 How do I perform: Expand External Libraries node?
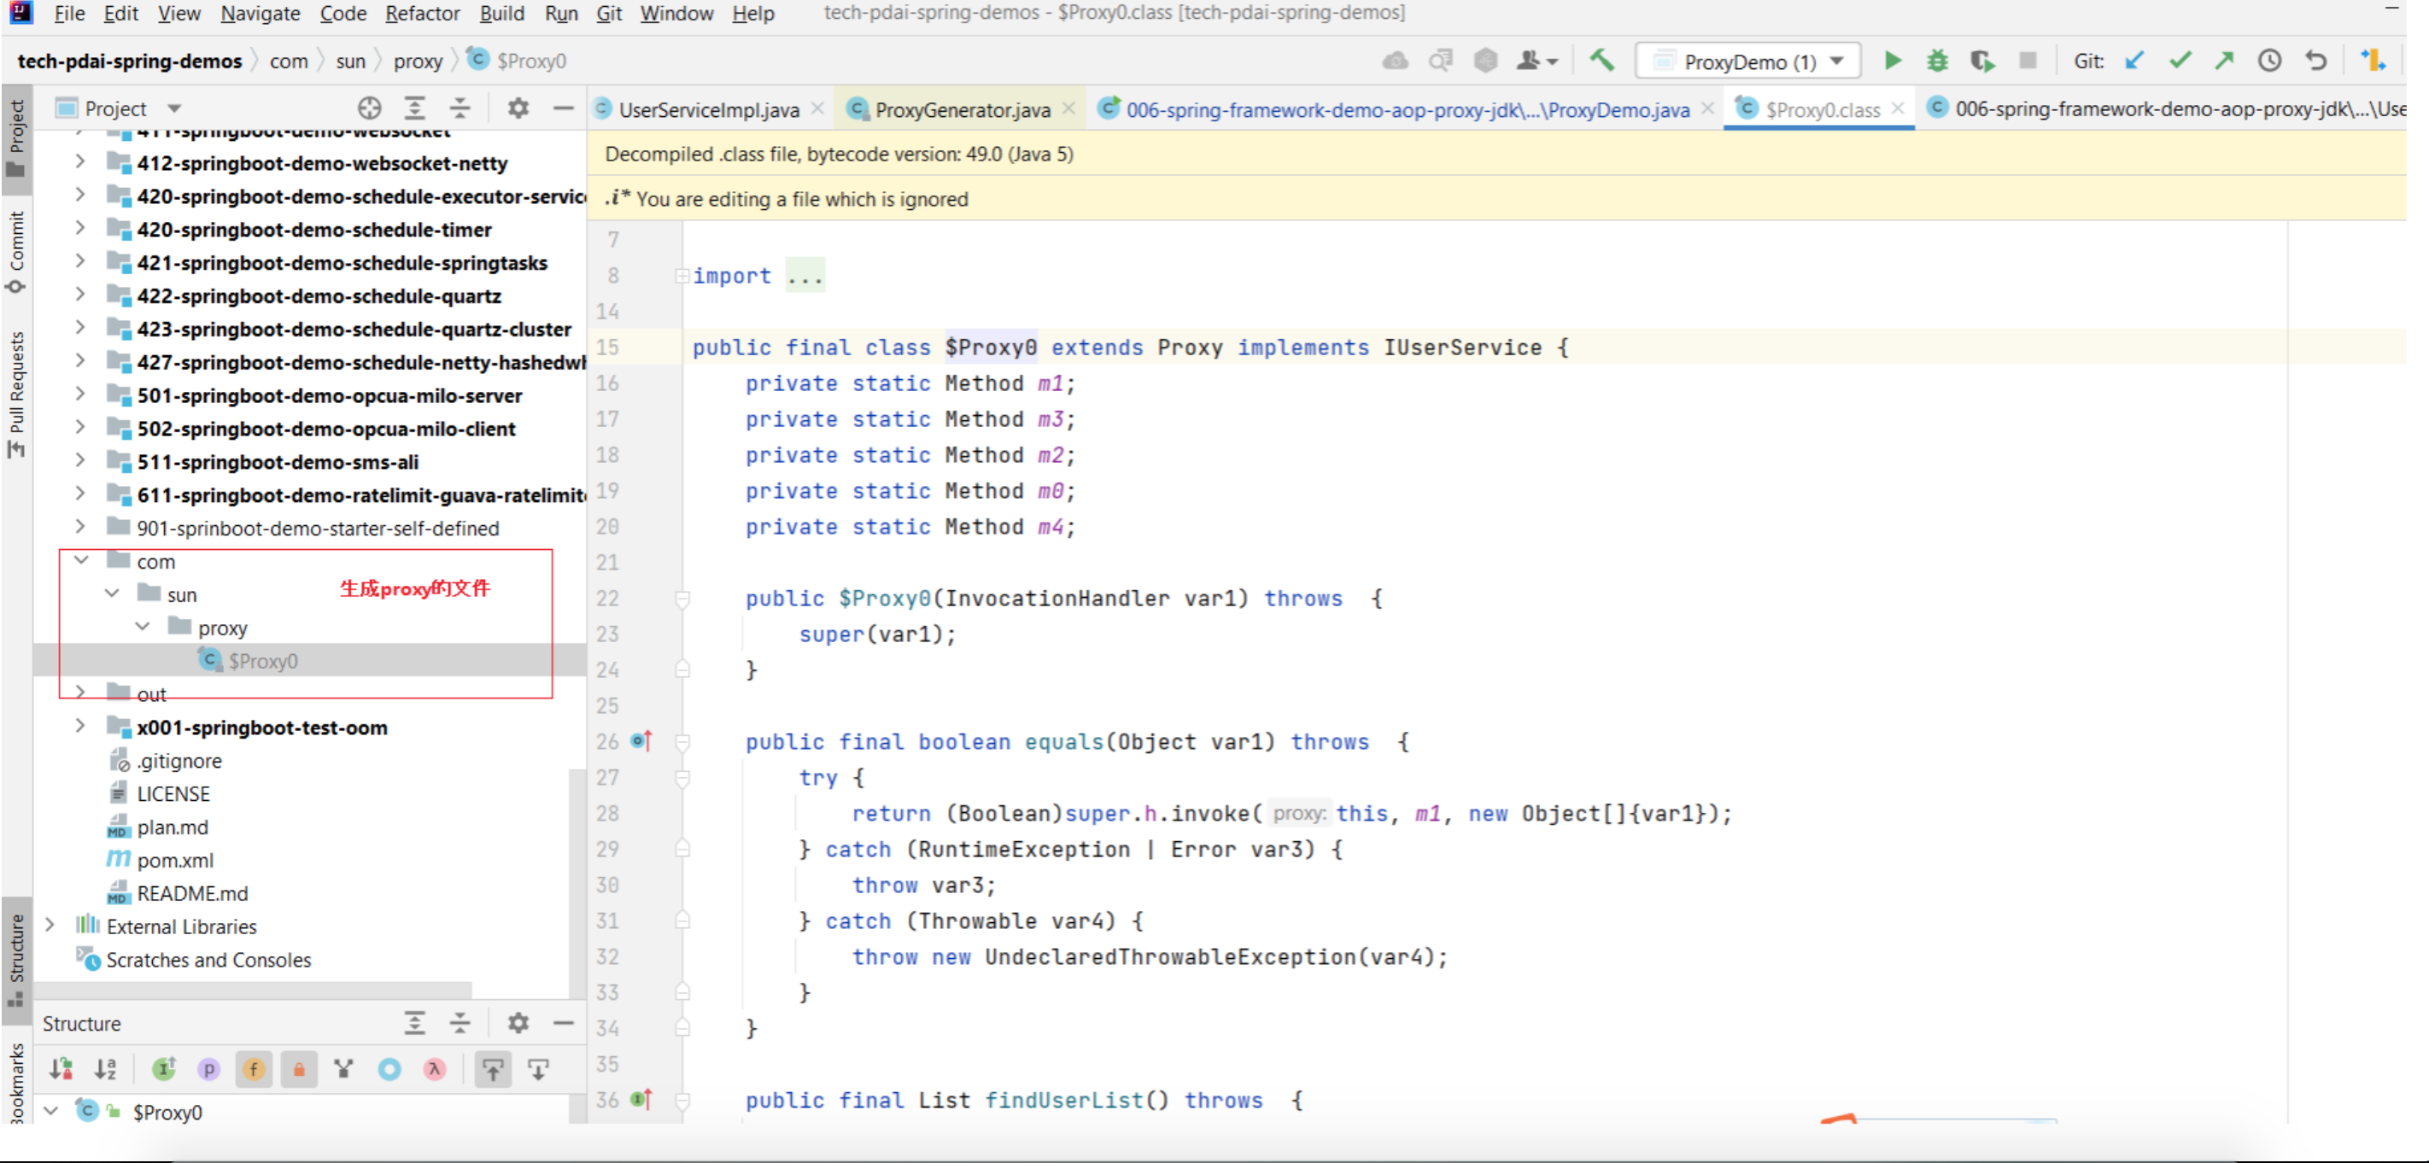pyautogui.click(x=50, y=926)
